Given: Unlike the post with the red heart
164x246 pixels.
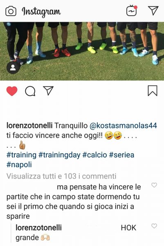Looking at the screenshot, I should pos(12,91).
